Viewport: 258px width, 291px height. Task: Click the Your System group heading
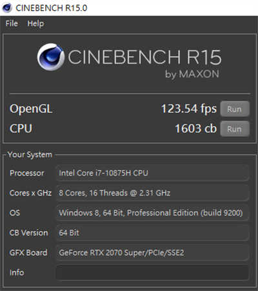[x=30, y=155]
